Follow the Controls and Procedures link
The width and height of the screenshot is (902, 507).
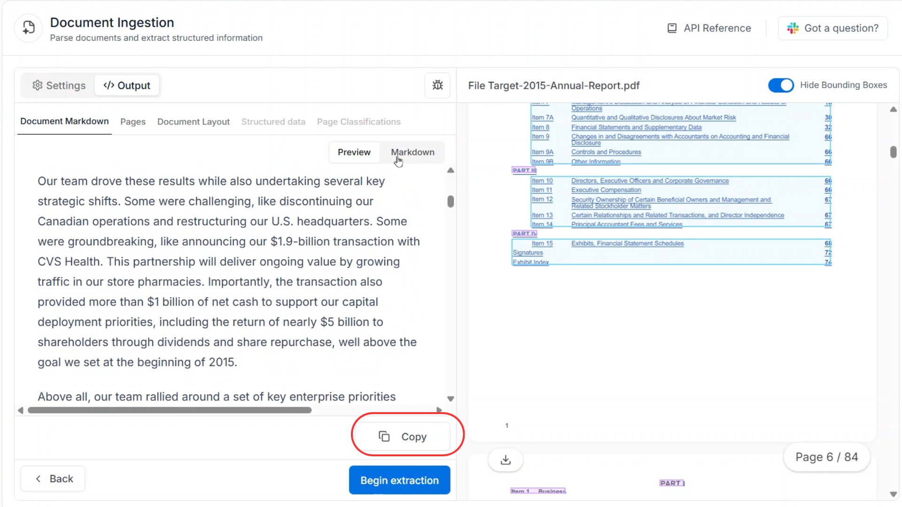(606, 152)
